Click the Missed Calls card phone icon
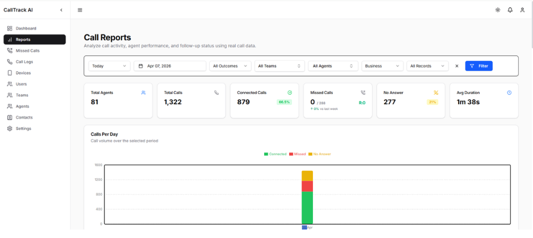This screenshot has height=238, width=533. pyautogui.click(x=363, y=92)
